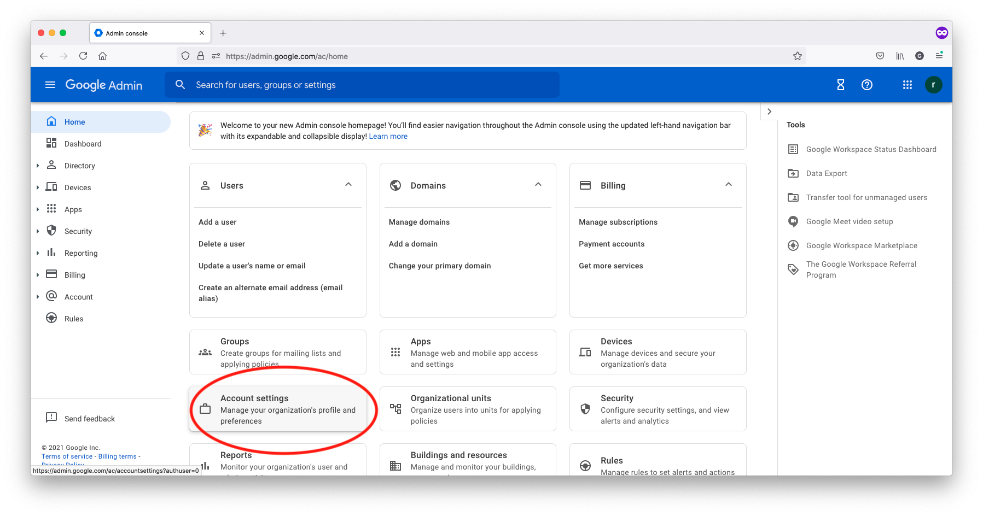Click the Transfer tool folder icon
Viewport: 983px width, 516px height.
pos(793,197)
